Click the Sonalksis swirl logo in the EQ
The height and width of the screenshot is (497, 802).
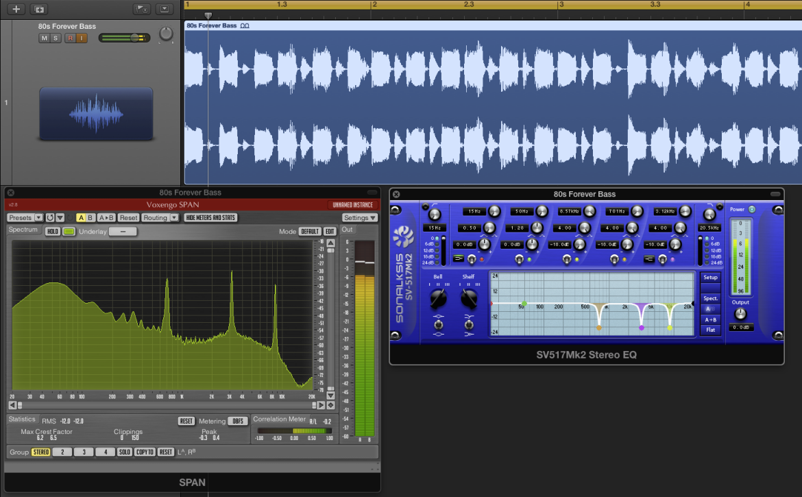(x=403, y=237)
